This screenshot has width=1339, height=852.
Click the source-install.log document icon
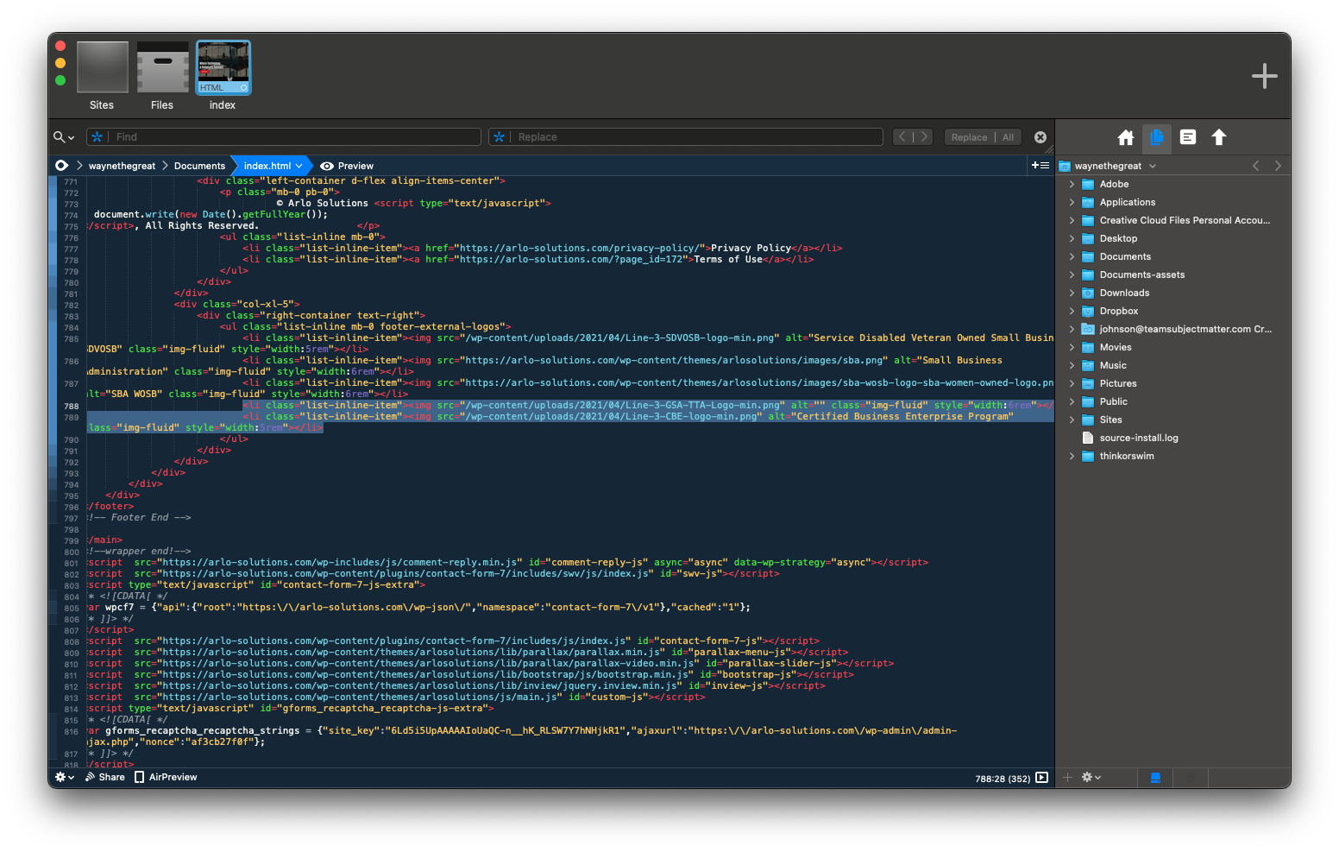pos(1088,438)
